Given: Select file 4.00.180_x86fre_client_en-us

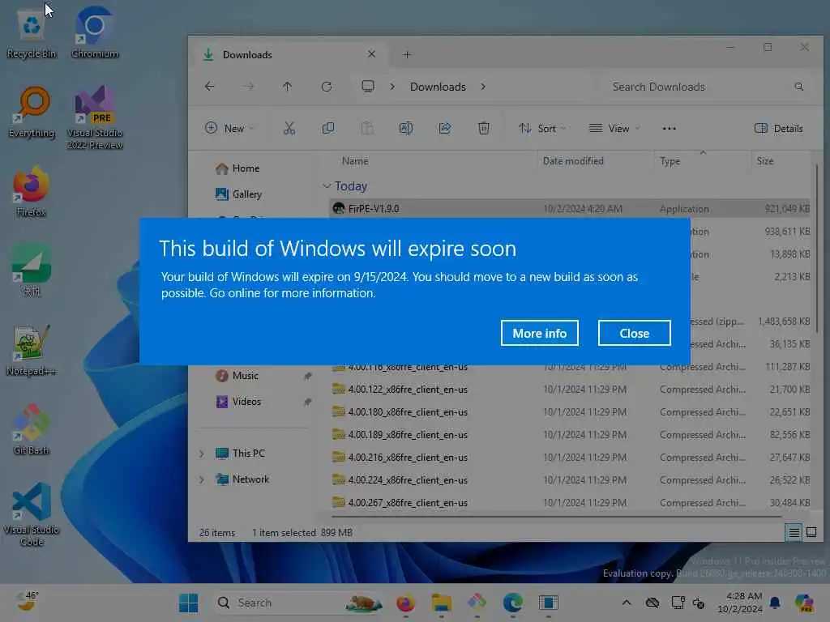Looking at the screenshot, I should coord(570,412).
